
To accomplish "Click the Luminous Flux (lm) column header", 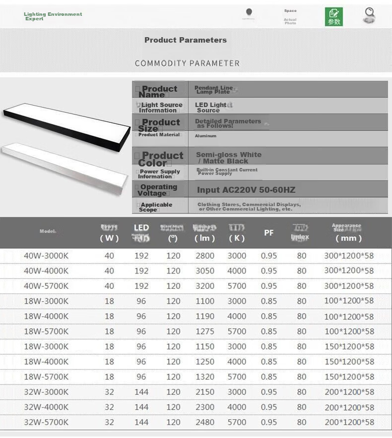I will coord(204,233).
